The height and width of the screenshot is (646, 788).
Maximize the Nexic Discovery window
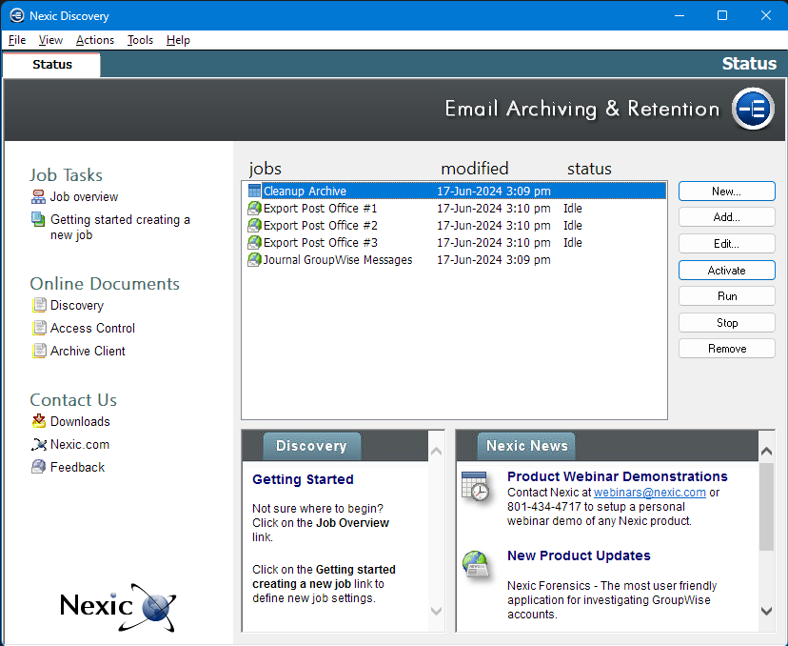click(x=722, y=15)
